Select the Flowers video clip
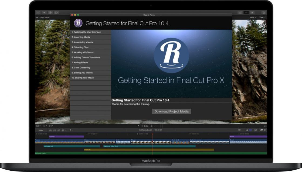Viewport: 302px width, 172px height. click(59, 142)
